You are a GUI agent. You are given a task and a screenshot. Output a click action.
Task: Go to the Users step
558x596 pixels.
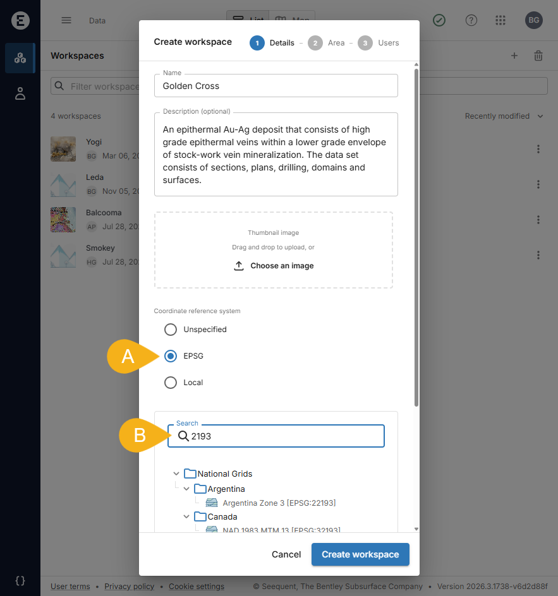(x=378, y=43)
